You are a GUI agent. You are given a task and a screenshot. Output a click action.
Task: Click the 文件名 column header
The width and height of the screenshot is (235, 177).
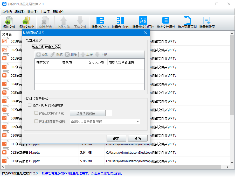(x=7, y=34)
